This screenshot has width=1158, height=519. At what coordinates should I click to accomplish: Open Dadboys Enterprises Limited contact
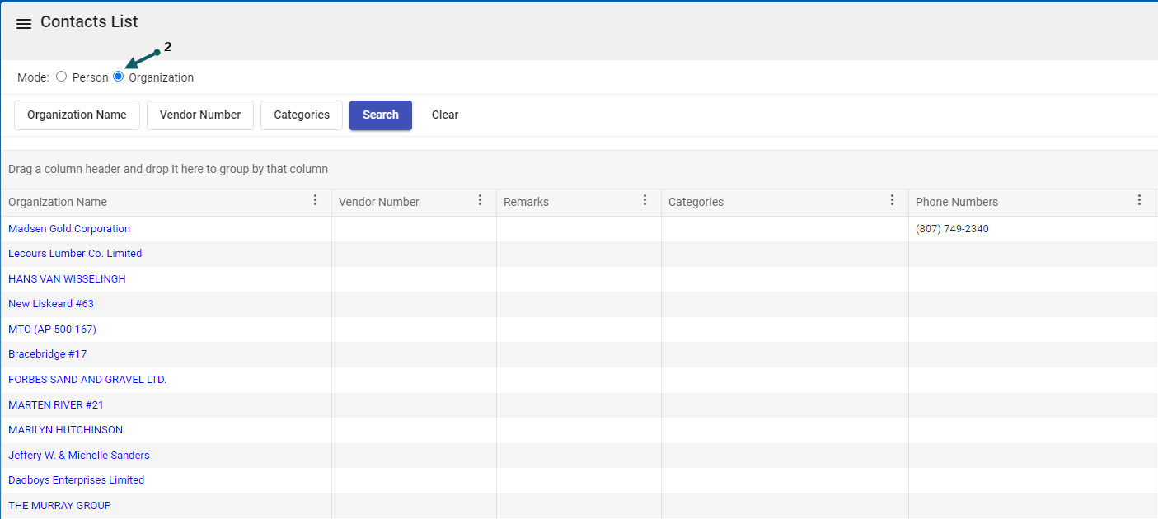pyautogui.click(x=76, y=480)
